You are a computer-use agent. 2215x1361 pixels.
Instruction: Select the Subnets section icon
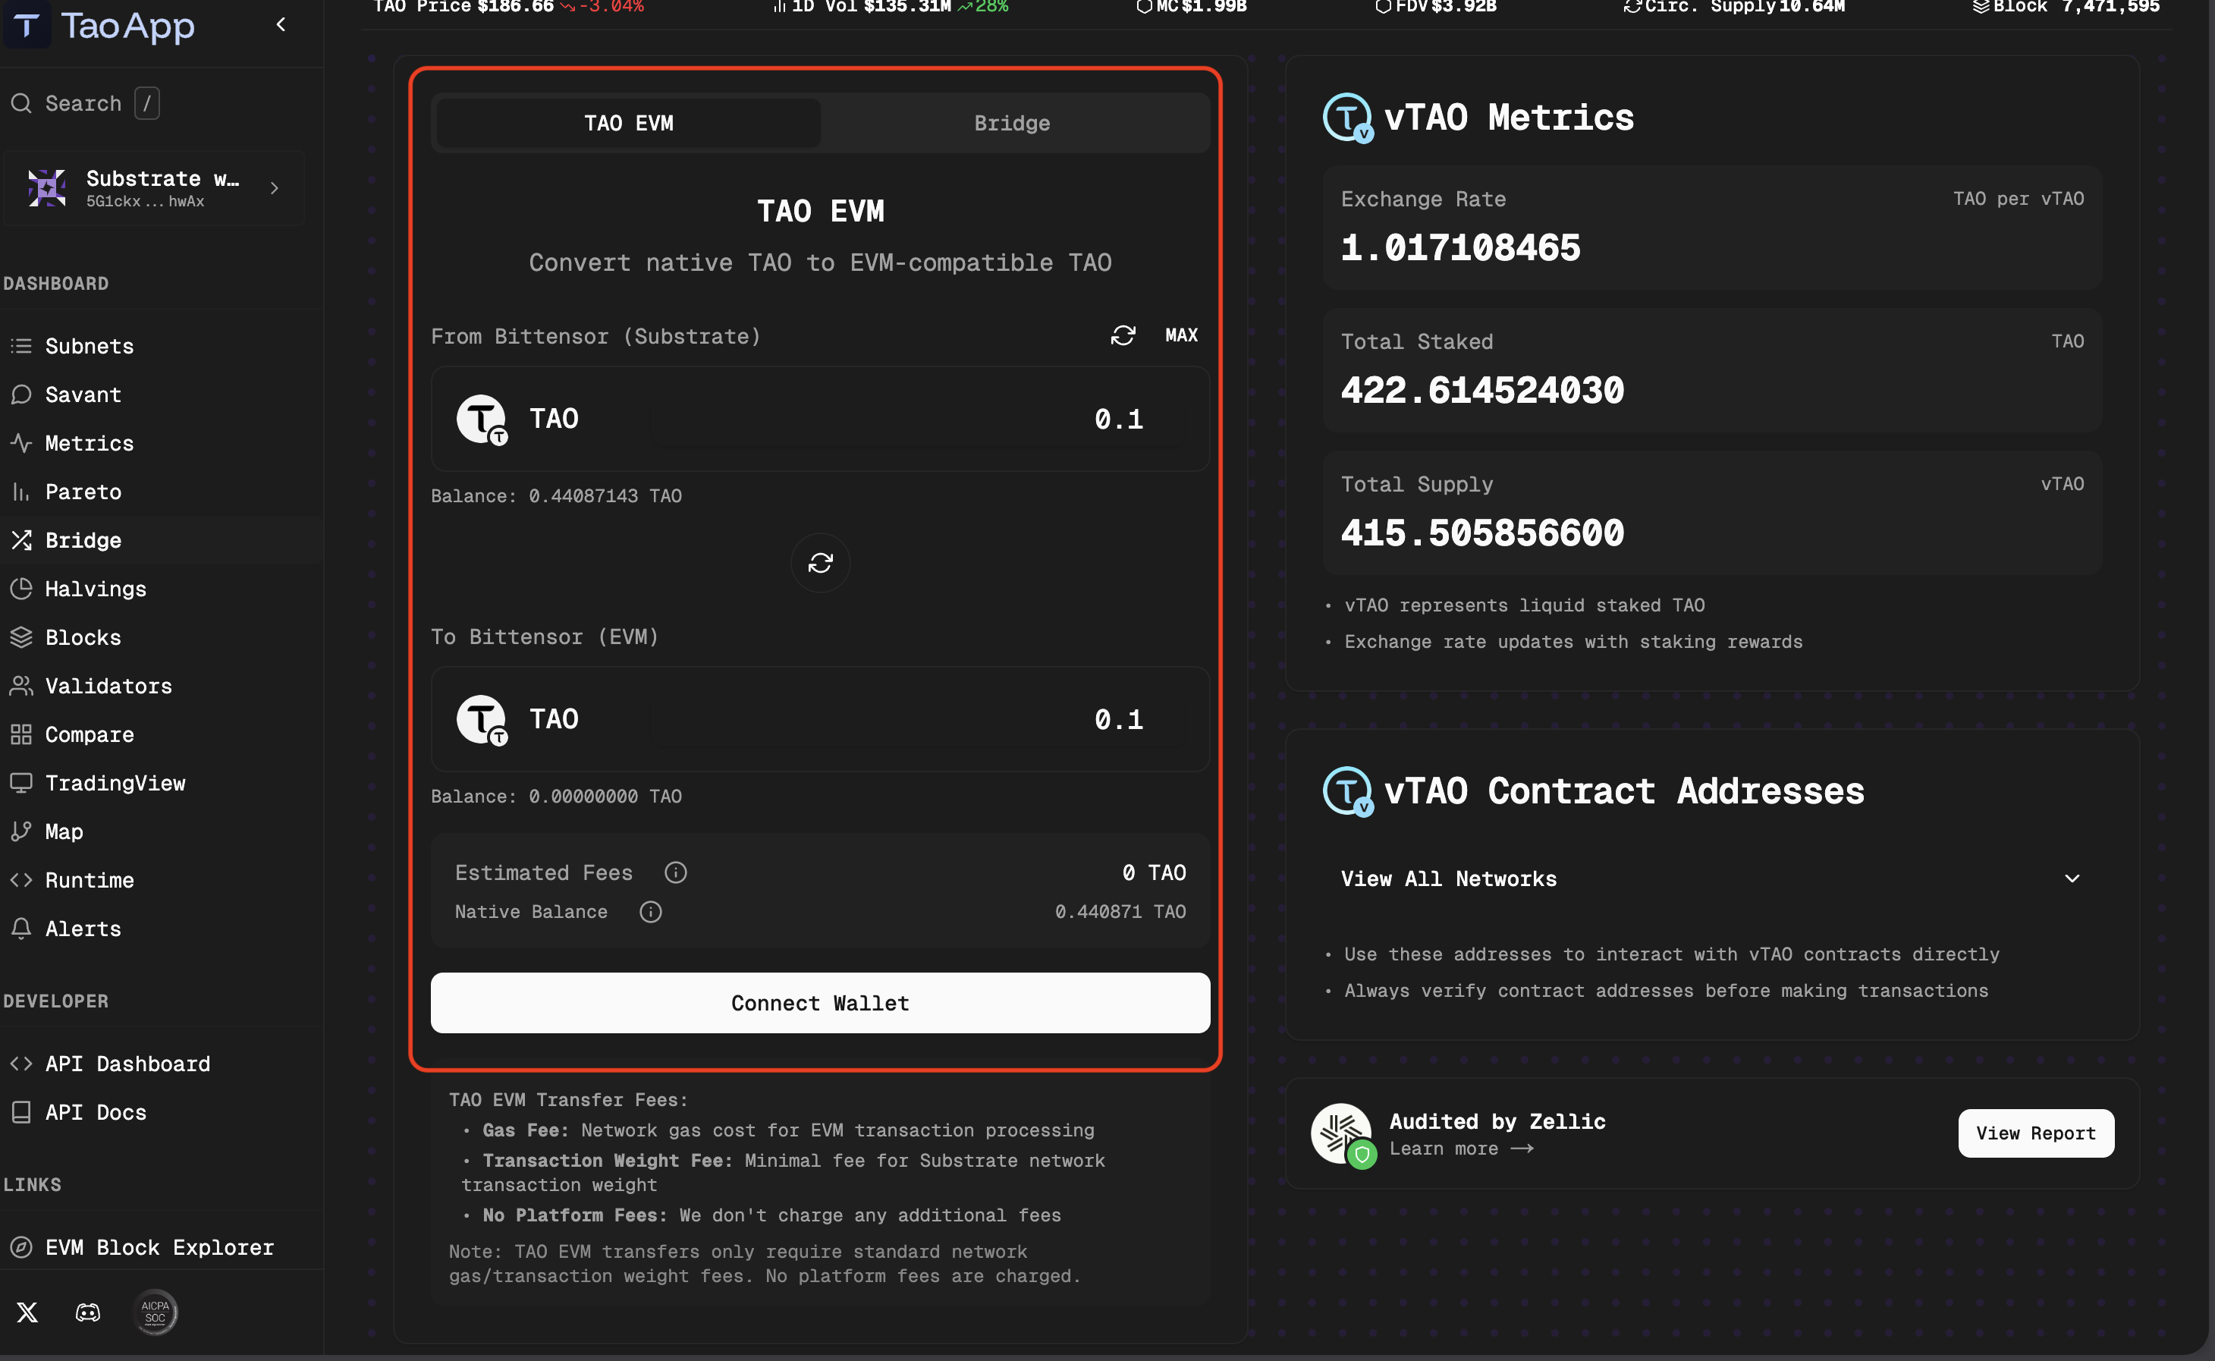pos(21,346)
